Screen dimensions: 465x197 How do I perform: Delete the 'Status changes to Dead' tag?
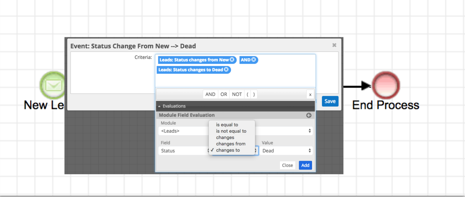(226, 70)
